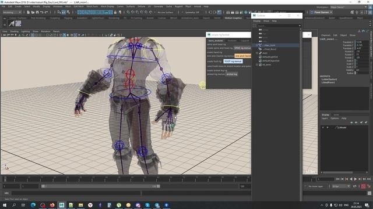Screen dimensions: 373x209
Task: Click the Play backwards button
Action: [351, 179]
